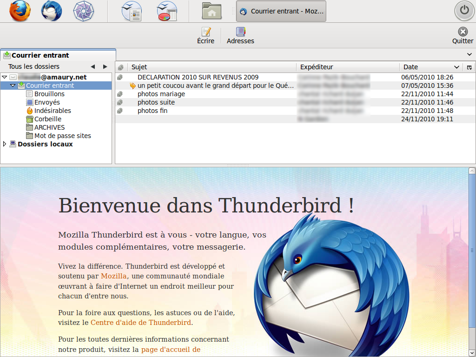Sort by attachment column header
The image size is (476, 357).
click(120, 67)
